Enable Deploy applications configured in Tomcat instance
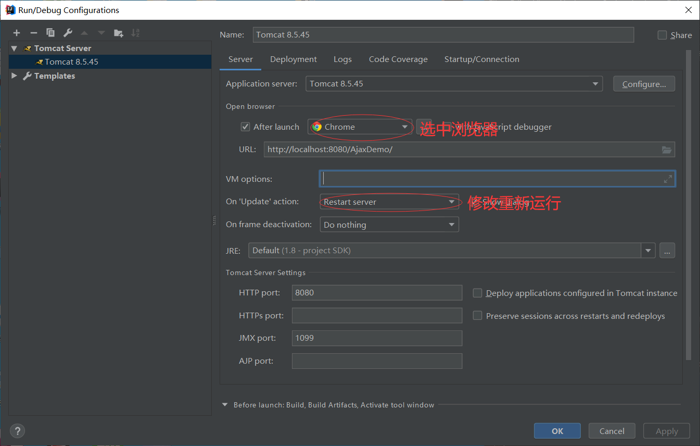 (477, 293)
